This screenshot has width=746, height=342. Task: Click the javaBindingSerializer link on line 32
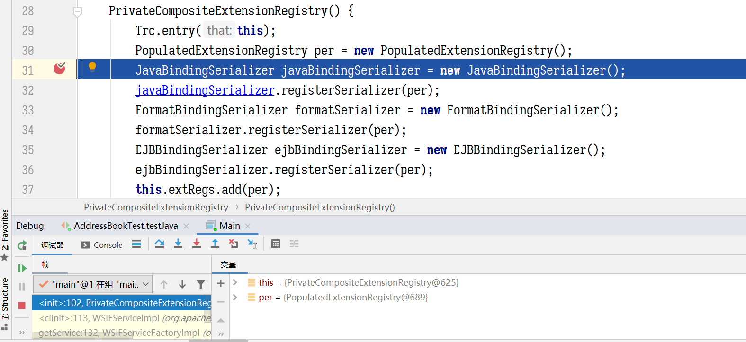tap(205, 90)
